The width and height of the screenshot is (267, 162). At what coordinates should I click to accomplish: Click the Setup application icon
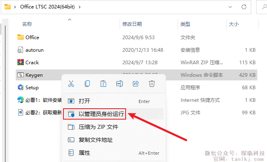[21, 87]
